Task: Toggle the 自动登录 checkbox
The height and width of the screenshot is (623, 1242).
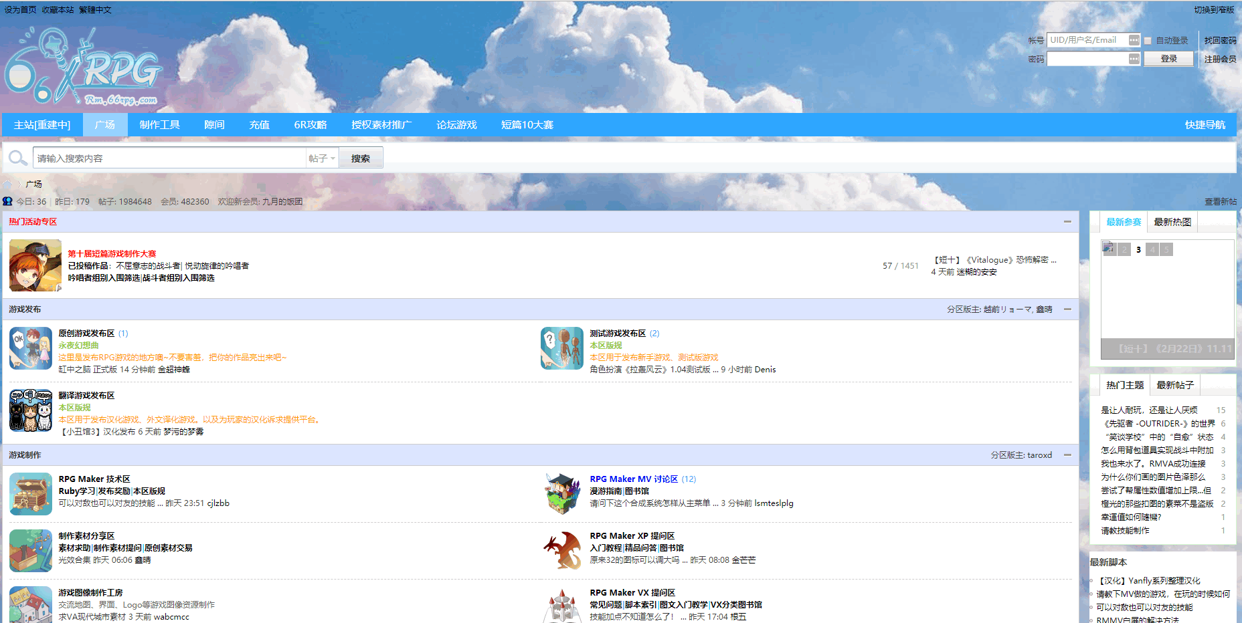Action: (1148, 41)
